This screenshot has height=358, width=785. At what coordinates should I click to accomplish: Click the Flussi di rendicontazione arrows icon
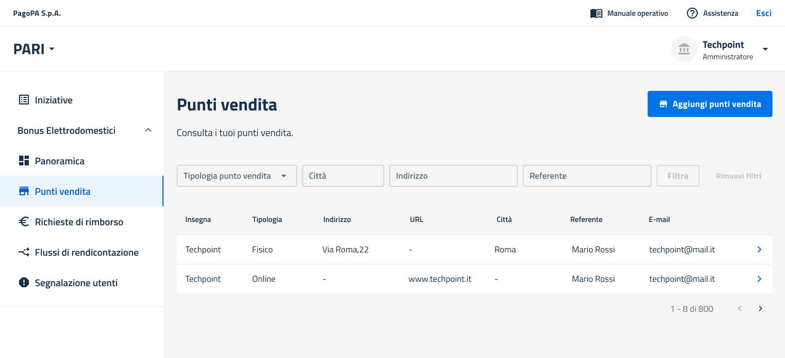pyautogui.click(x=23, y=252)
